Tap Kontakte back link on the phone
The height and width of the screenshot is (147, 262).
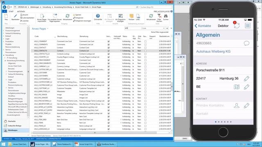click(203, 26)
